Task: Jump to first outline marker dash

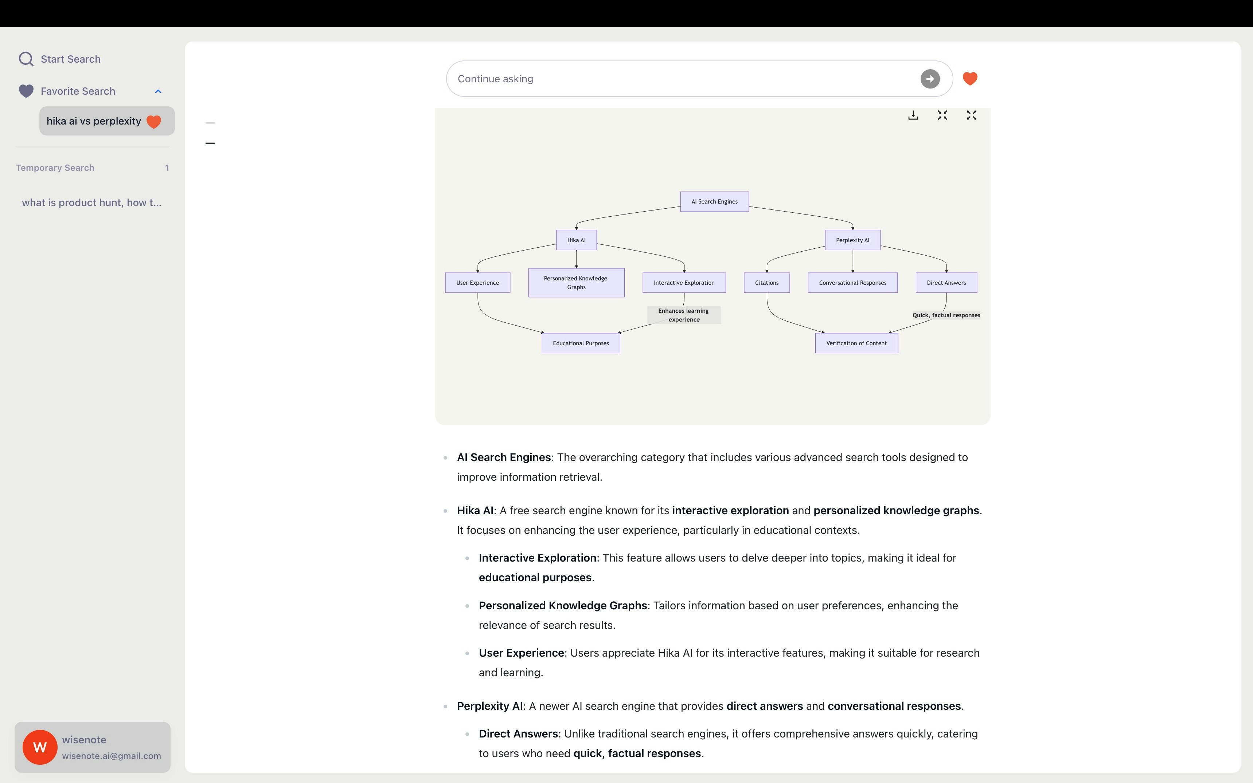Action: tap(210, 123)
